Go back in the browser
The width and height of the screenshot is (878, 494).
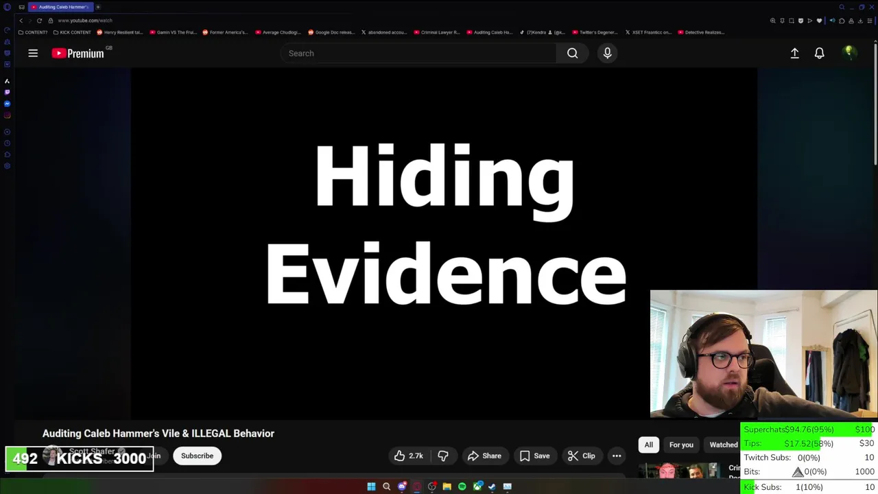[21, 21]
